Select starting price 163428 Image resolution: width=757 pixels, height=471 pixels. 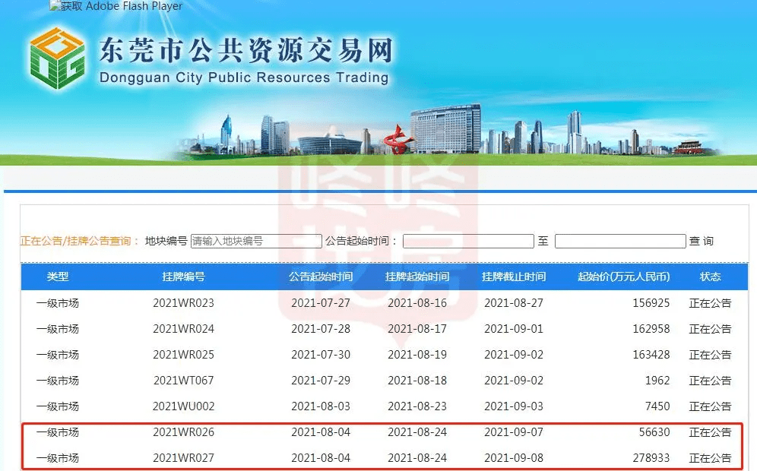point(651,355)
